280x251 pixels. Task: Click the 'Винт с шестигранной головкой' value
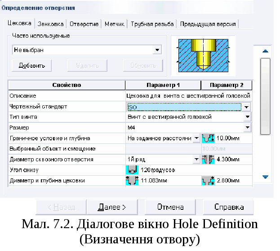tap(169, 117)
